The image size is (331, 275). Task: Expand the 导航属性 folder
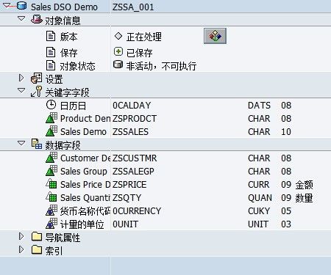coord(21,236)
